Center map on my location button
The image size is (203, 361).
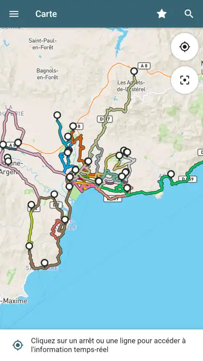coord(184,47)
